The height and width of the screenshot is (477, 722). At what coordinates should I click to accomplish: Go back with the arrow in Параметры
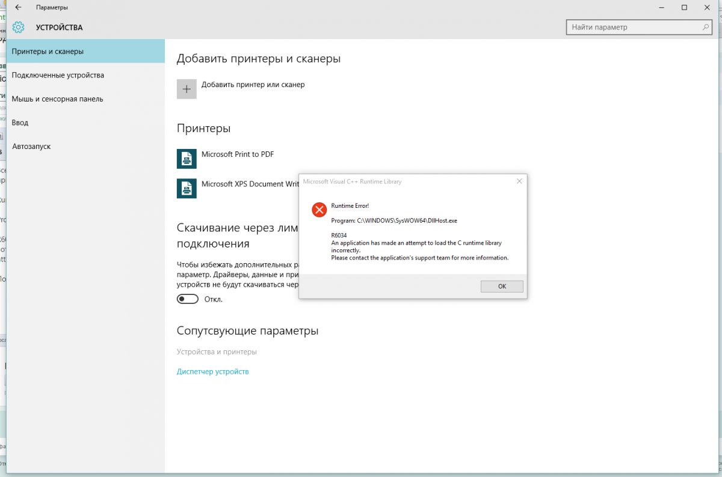click(x=18, y=7)
